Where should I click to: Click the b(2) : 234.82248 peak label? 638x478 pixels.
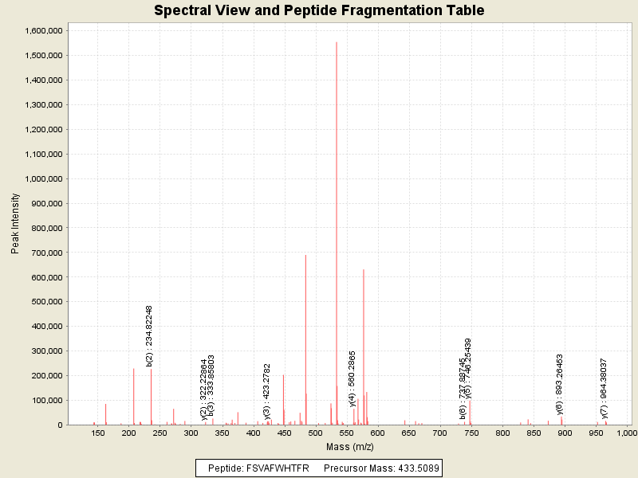click(149, 335)
